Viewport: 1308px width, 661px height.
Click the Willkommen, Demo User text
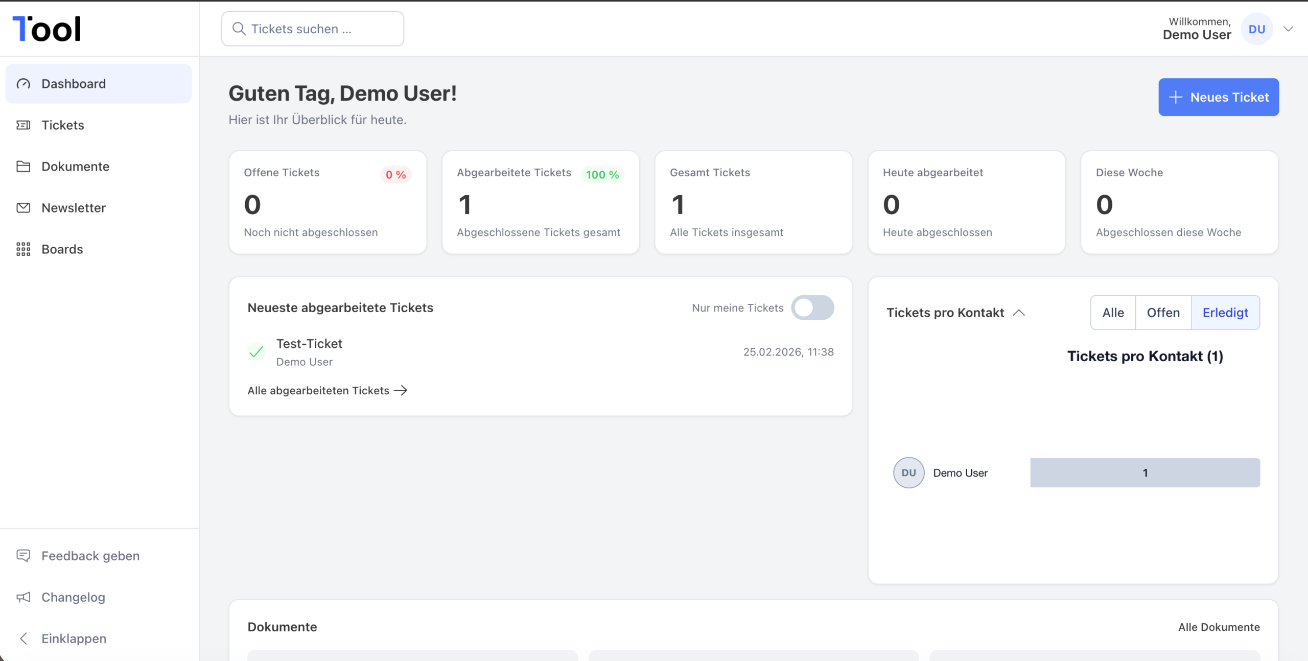point(1197,29)
